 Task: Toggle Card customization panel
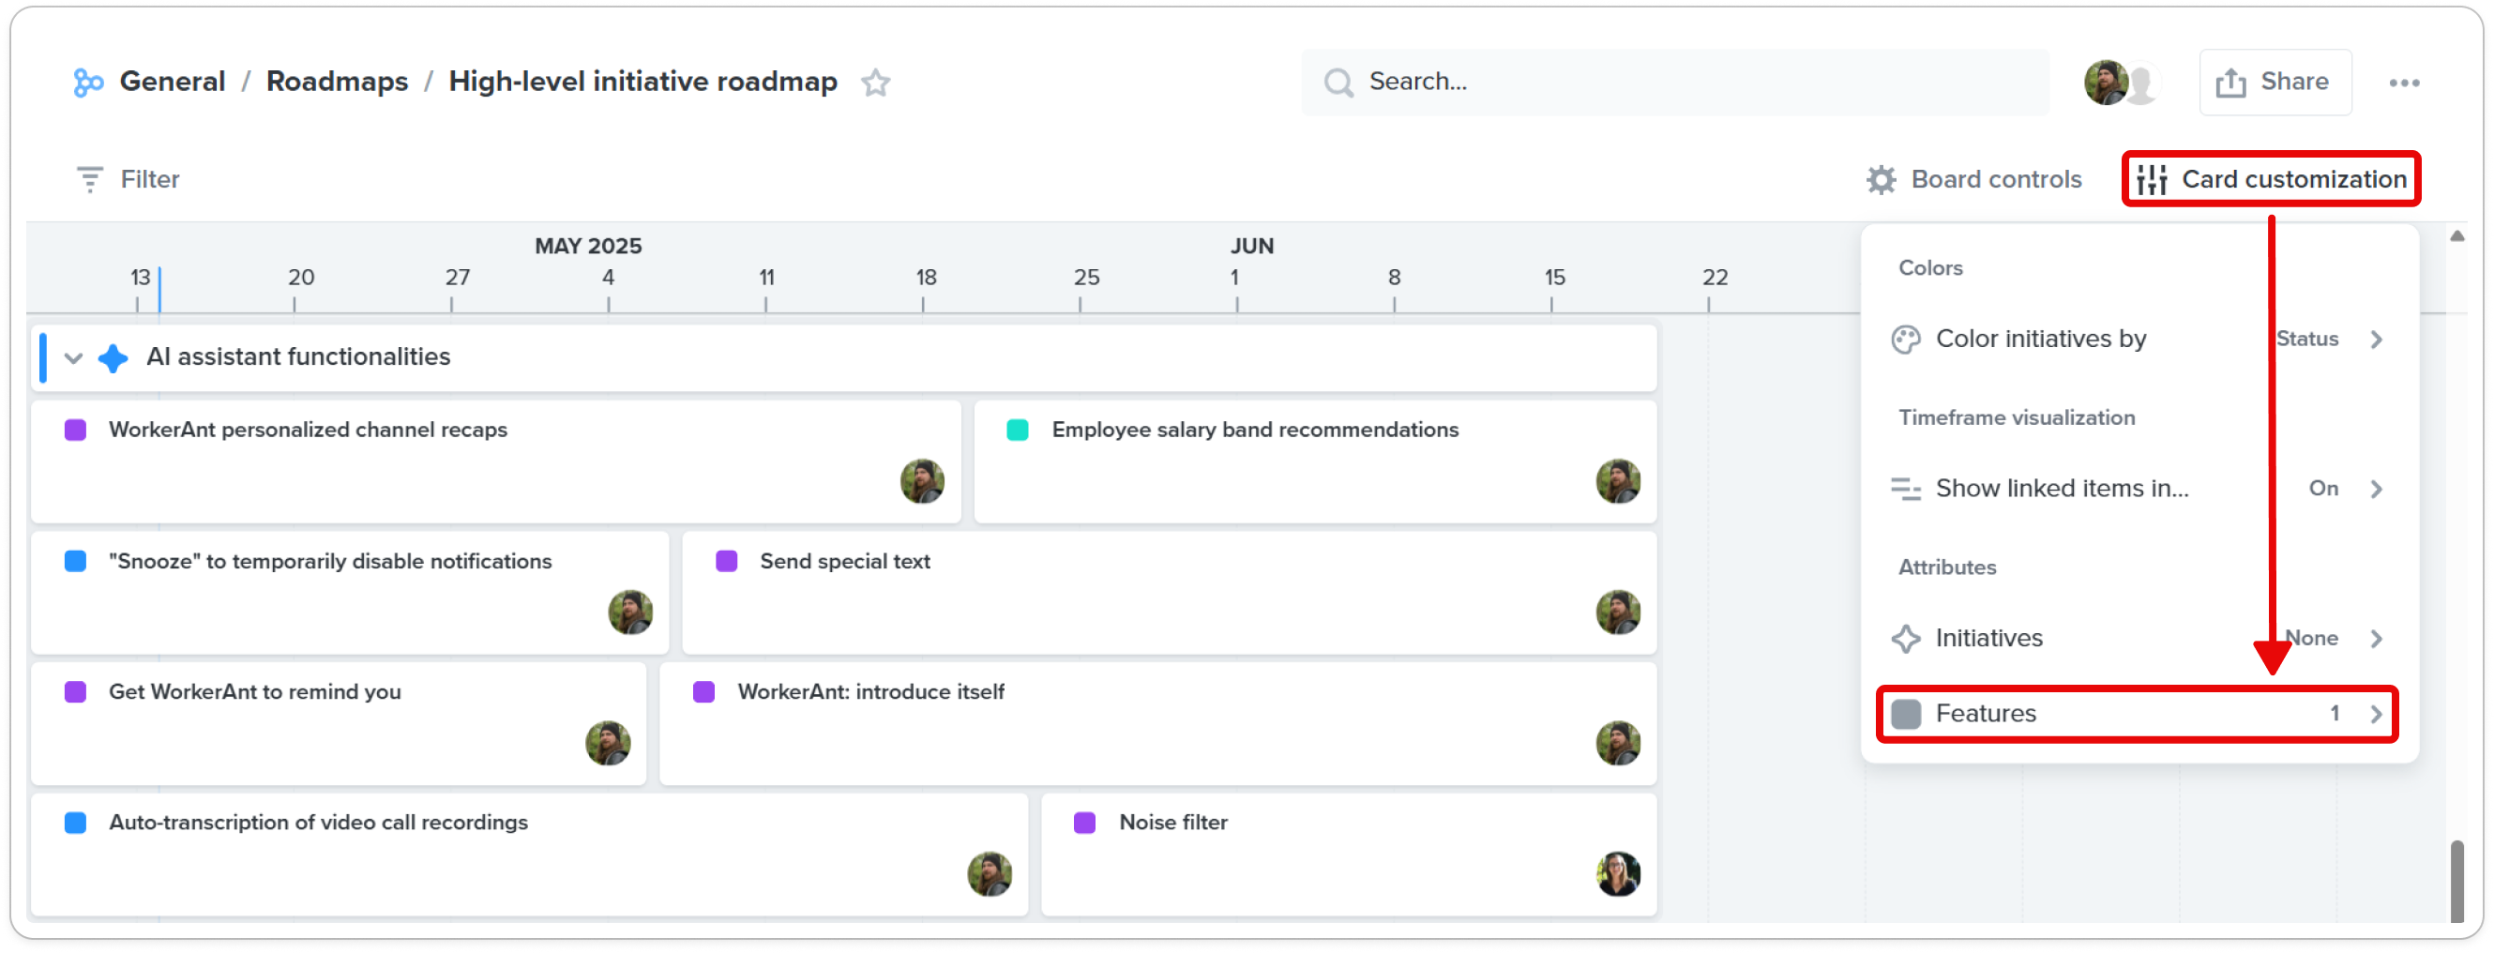point(2272,179)
